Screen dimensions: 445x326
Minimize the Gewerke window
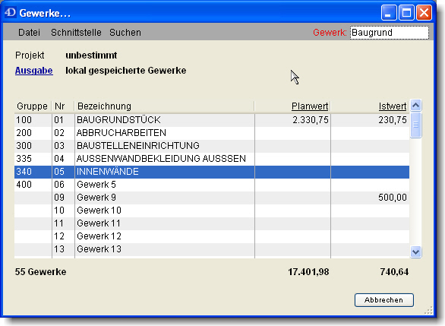[389, 13]
